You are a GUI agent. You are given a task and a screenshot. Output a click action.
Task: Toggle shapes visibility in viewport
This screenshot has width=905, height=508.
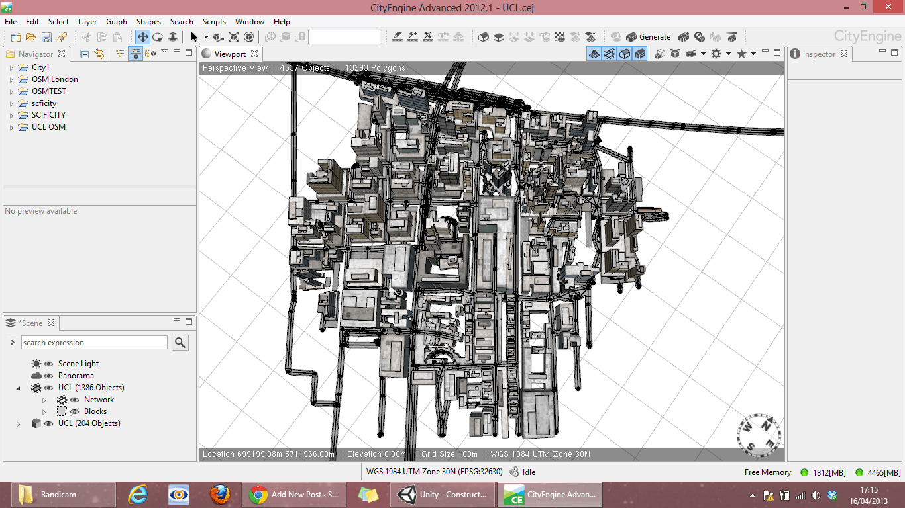click(625, 54)
